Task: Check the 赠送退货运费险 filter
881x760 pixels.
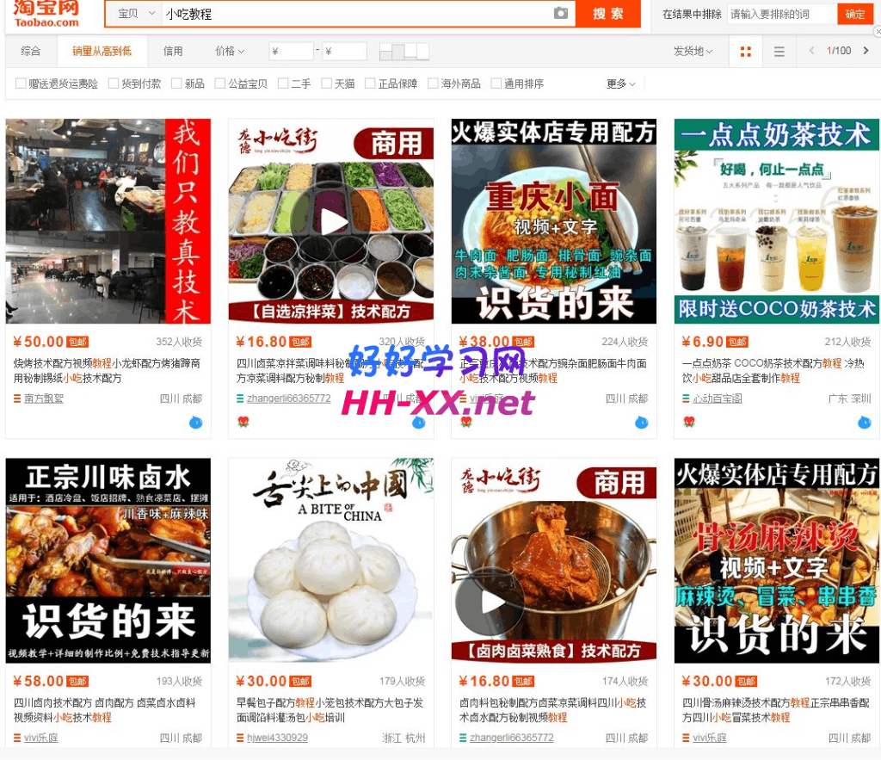Action: point(22,83)
